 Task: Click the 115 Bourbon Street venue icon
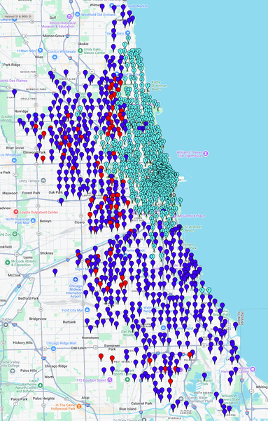(109, 380)
